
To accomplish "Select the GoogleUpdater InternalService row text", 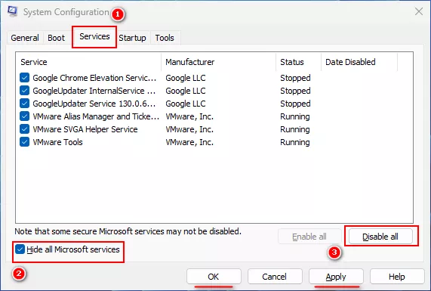I will tap(94, 91).
